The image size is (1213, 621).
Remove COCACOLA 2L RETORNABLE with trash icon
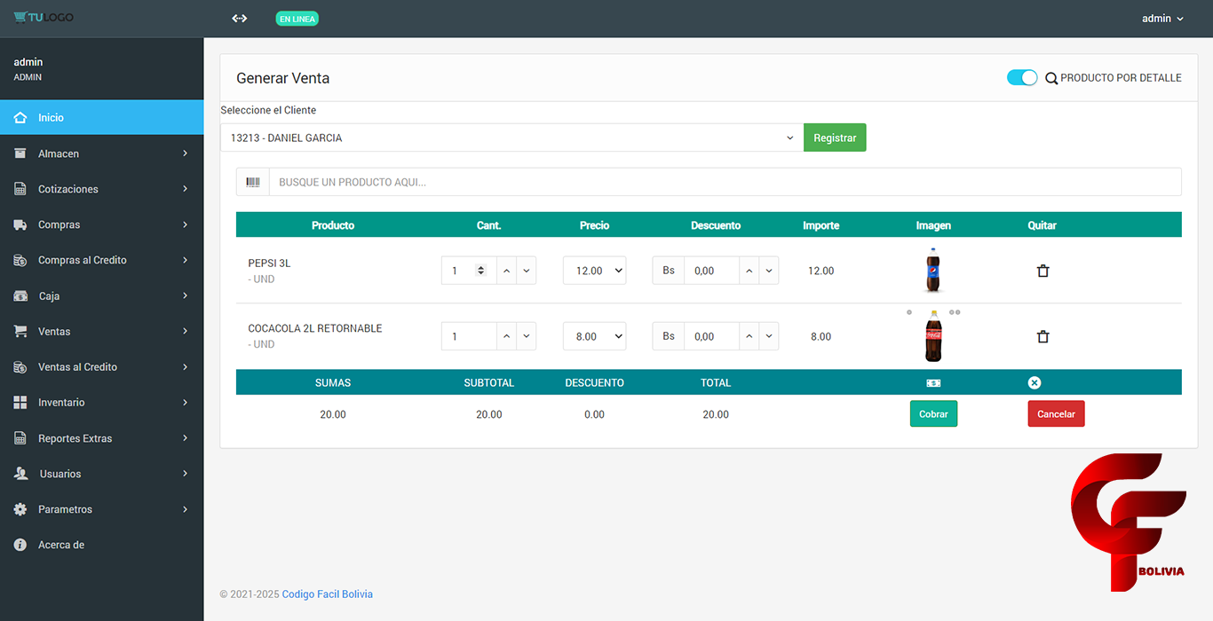click(x=1043, y=336)
